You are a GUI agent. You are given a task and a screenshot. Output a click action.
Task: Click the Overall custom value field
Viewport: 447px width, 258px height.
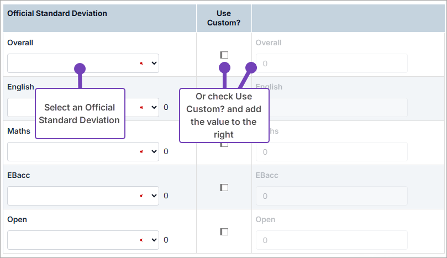point(332,64)
